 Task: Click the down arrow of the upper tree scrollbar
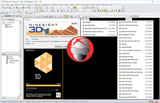coord(20,51)
